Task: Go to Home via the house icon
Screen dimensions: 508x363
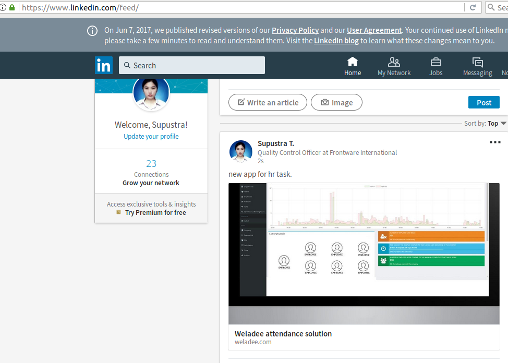Action: tap(353, 62)
